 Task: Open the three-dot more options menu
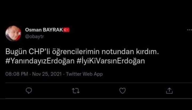click(x=189, y=30)
